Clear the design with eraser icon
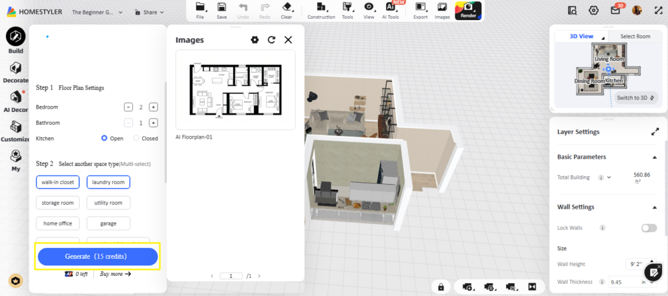Screen dimensions: 668x296 click(x=287, y=10)
